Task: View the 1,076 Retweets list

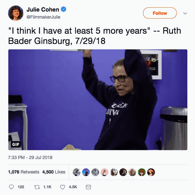Action: (24, 172)
